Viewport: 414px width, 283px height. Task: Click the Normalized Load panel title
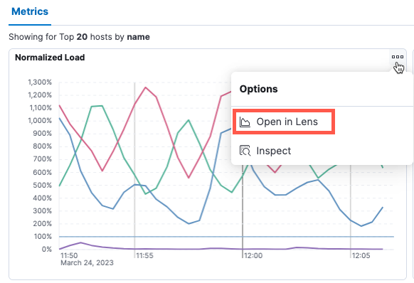(50, 58)
